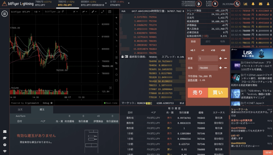Click the lock icon on the order book
The image size is (273, 155).
point(122,57)
